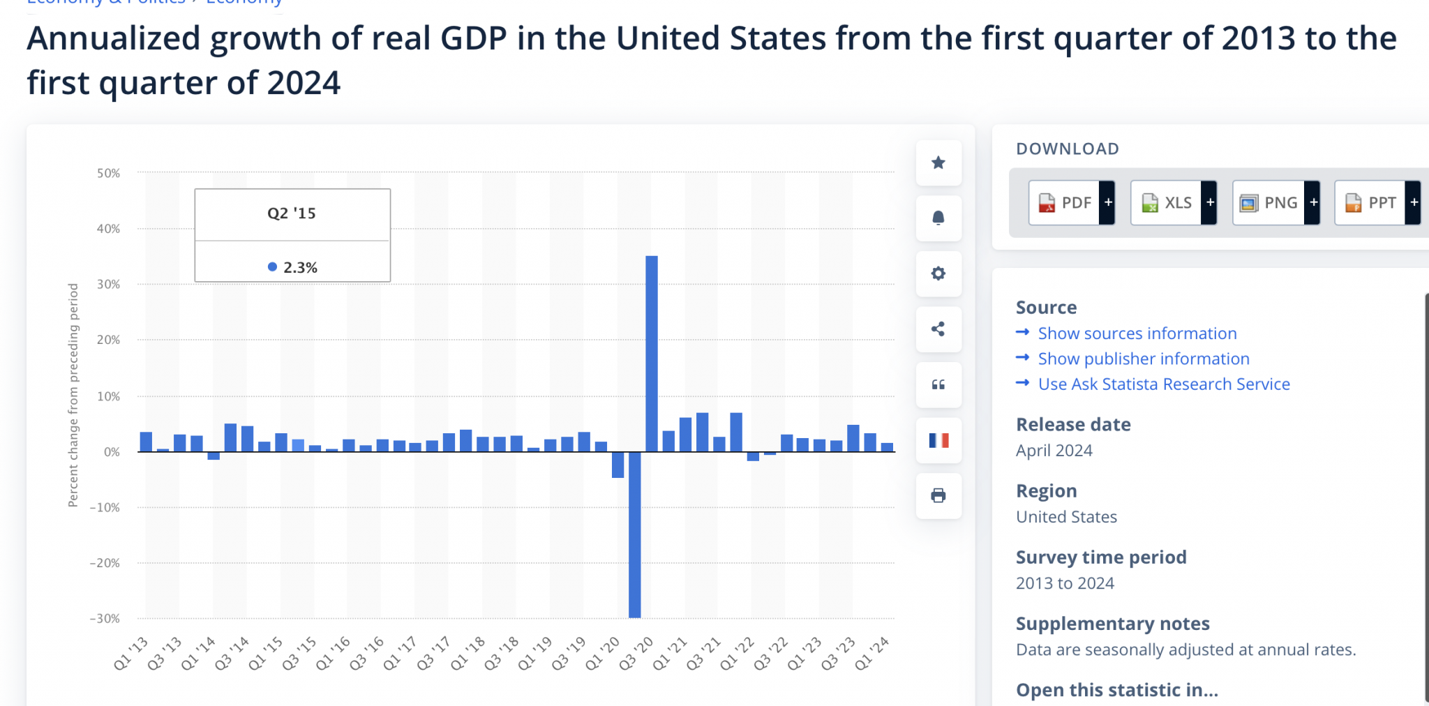Click the share statistic icon
This screenshot has width=1429, height=706.
[938, 329]
